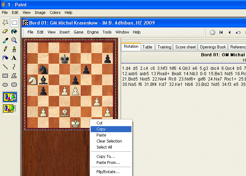Click Flip/Rotate... in the context menu

click(x=108, y=172)
